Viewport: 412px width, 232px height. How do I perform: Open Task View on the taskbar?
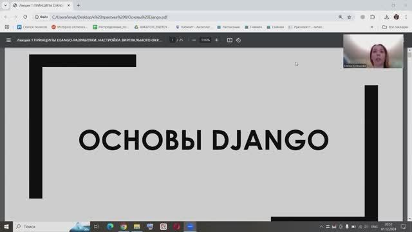coord(96,226)
